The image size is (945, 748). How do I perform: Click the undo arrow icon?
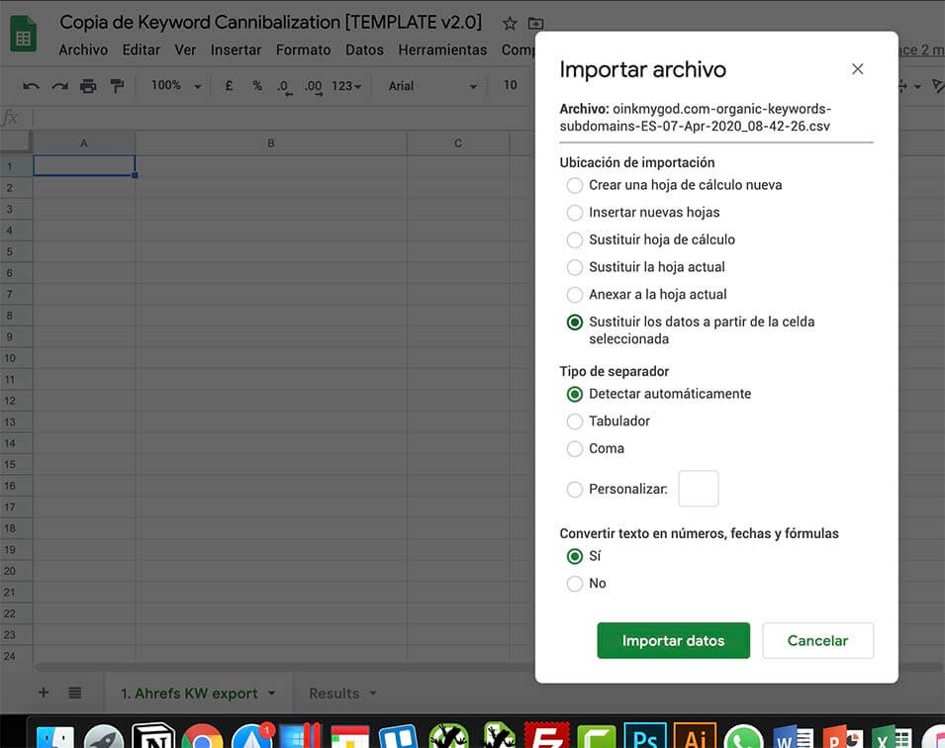31,86
